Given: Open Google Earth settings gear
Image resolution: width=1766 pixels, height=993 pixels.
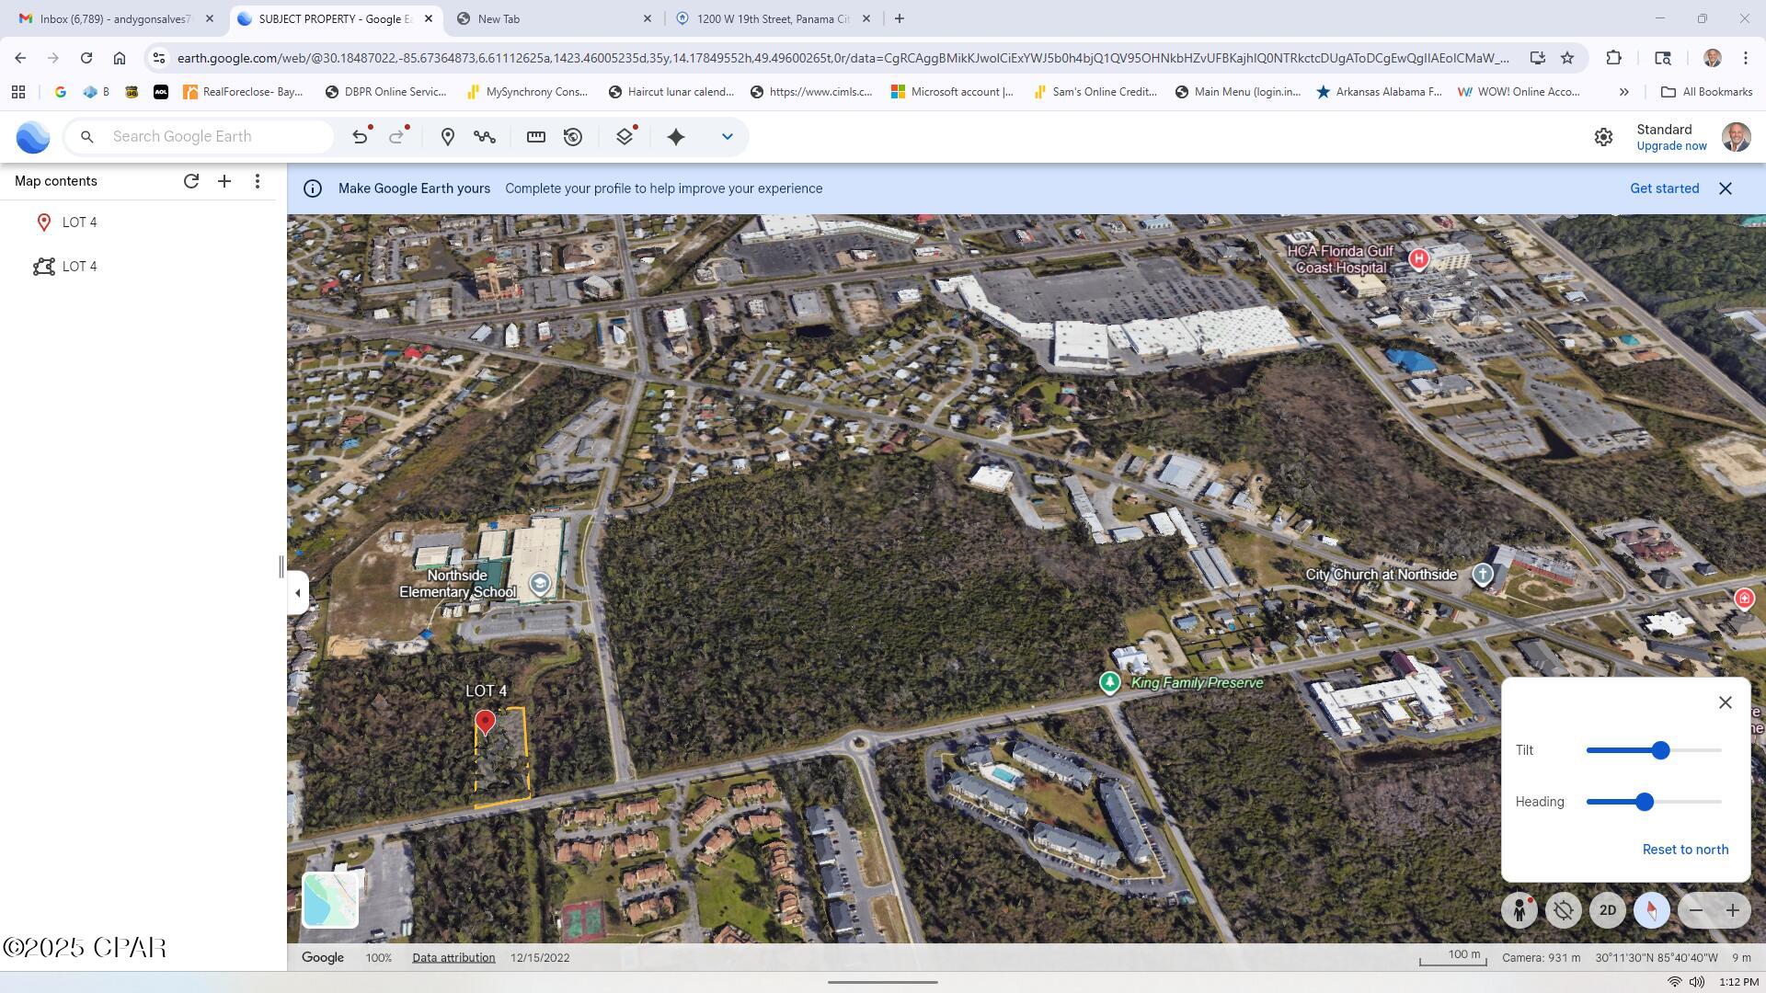Looking at the screenshot, I should coord(1603,137).
